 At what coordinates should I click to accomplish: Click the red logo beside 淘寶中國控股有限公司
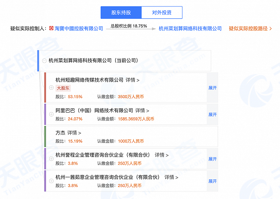point(51,28)
